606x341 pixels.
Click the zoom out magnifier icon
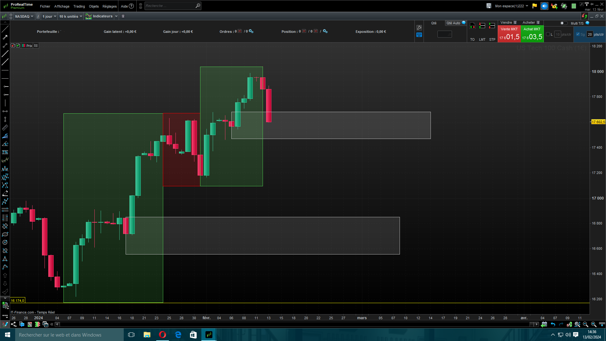pyautogui.click(x=585, y=324)
